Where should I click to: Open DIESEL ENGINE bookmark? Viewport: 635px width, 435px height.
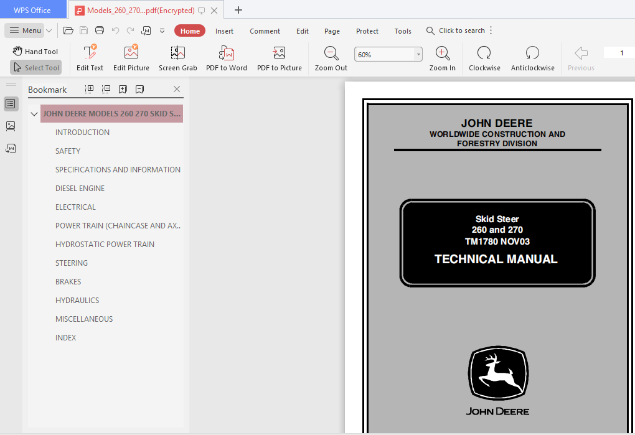click(80, 188)
